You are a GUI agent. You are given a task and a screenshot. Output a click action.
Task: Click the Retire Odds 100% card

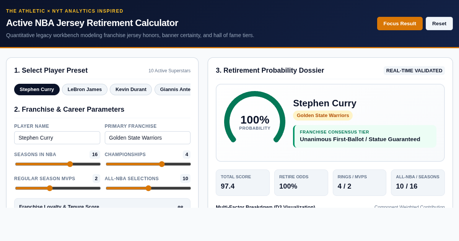(301, 182)
